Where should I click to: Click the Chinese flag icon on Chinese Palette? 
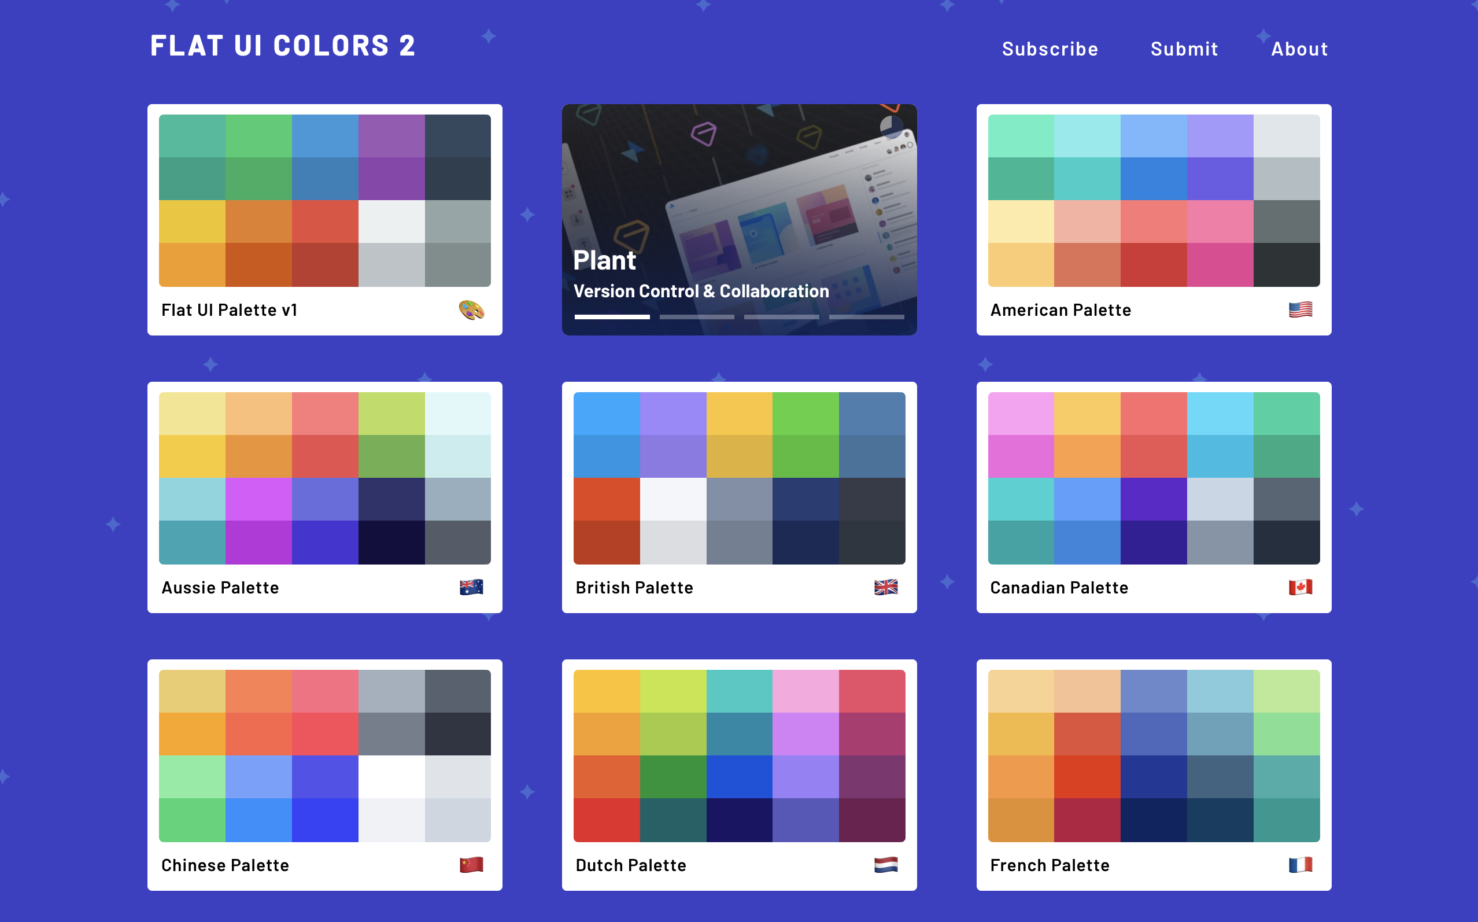tap(471, 865)
